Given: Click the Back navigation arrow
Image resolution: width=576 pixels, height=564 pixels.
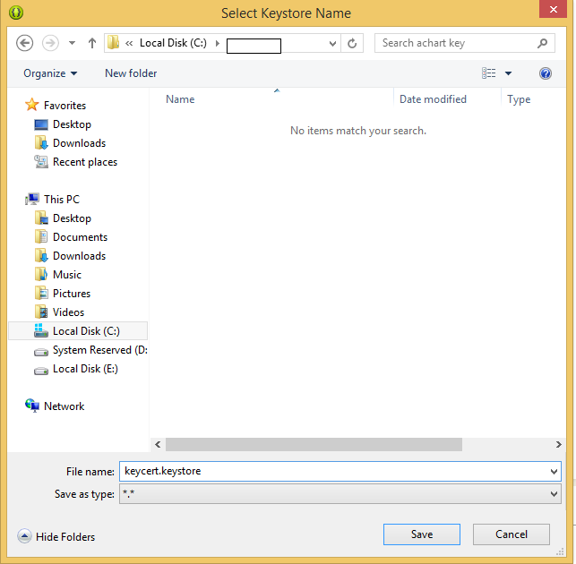Looking at the screenshot, I should [25, 43].
